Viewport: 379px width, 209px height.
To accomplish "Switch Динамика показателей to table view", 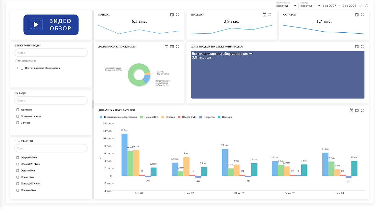I will tap(357, 110).
